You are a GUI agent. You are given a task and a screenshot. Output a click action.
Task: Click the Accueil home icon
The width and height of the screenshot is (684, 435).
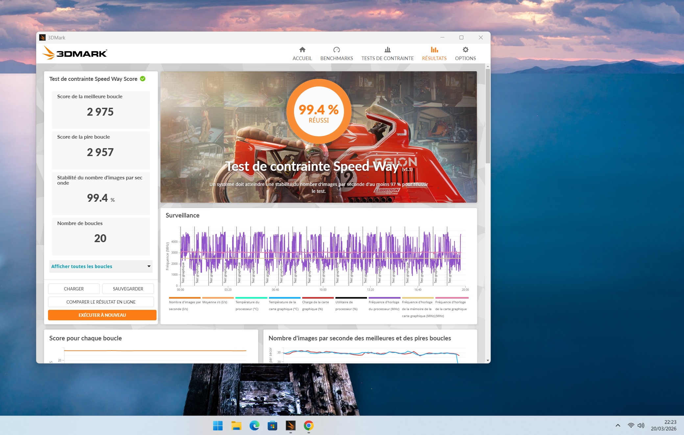(x=302, y=50)
